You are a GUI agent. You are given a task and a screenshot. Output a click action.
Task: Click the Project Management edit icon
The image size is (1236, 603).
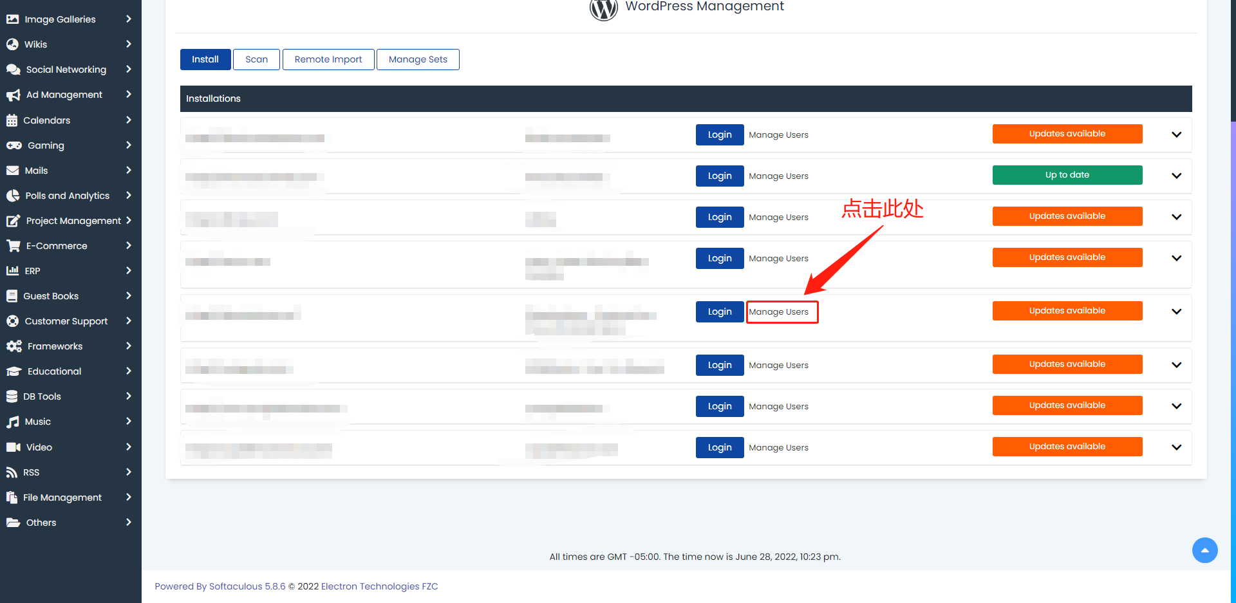coord(13,221)
